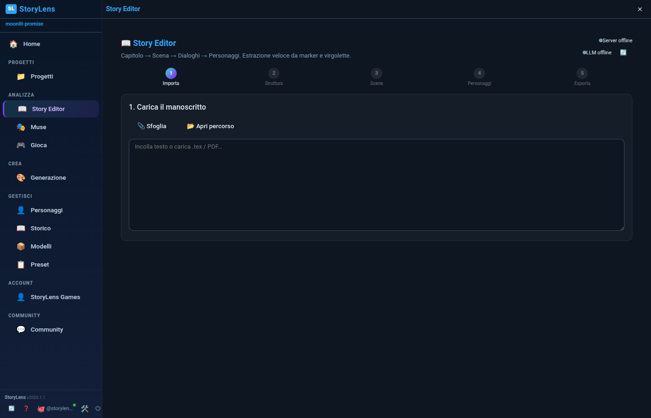Go to step 1 Importa
This screenshot has height=418, width=651.
point(171,77)
